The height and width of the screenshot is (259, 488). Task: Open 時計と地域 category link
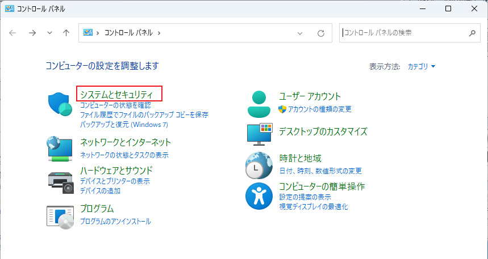click(x=301, y=158)
